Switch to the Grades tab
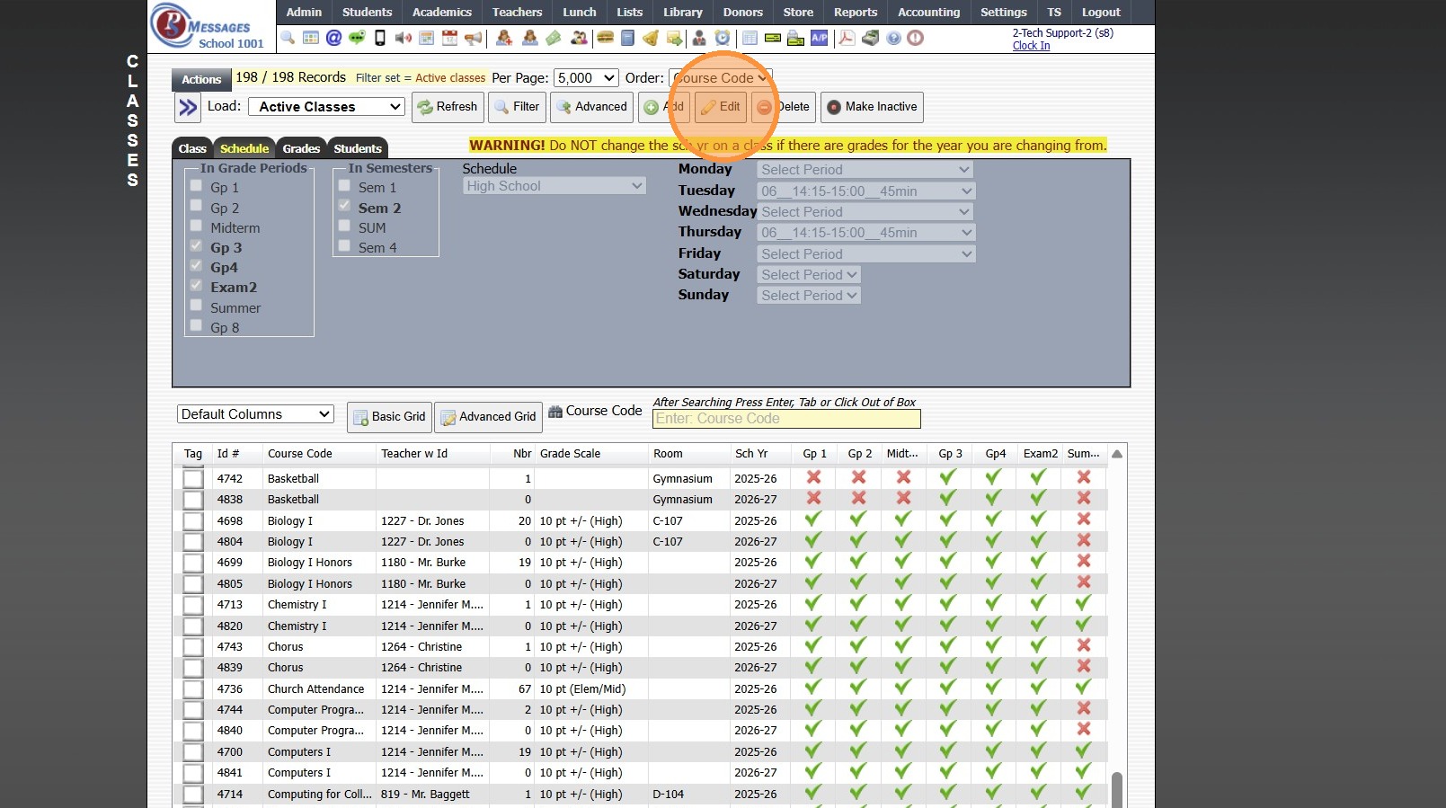 301,149
